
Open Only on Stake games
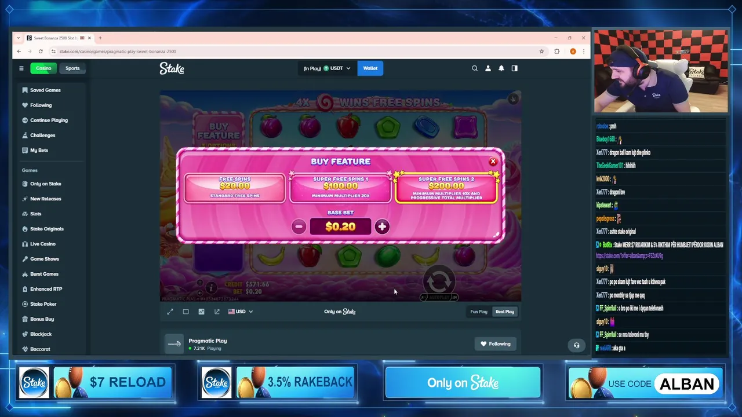pos(45,184)
